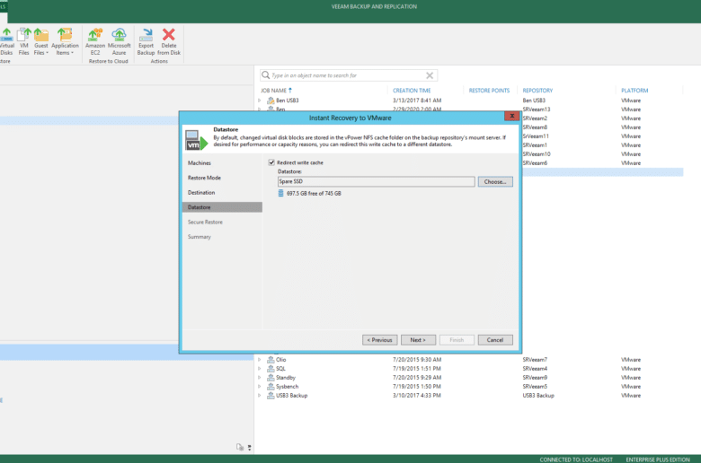
Task: Click the 7/19/2015 1:51 PM creation time
Action: (417, 369)
